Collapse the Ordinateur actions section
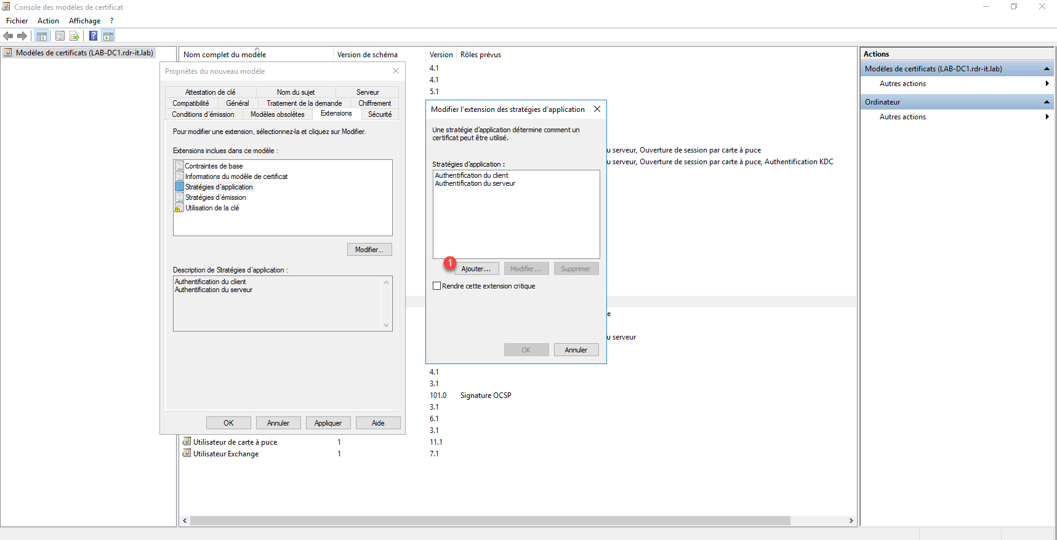1057x540 pixels. [1046, 102]
